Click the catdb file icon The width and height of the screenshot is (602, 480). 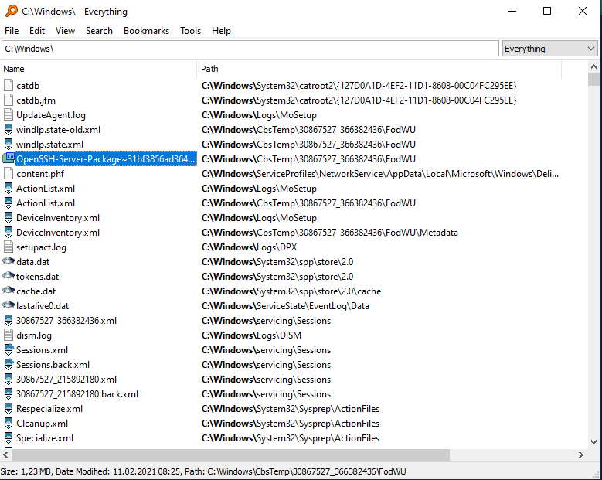pyautogui.click(x=8, y=86)
